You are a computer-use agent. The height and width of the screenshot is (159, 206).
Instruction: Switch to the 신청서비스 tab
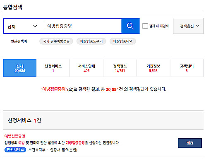53,68
